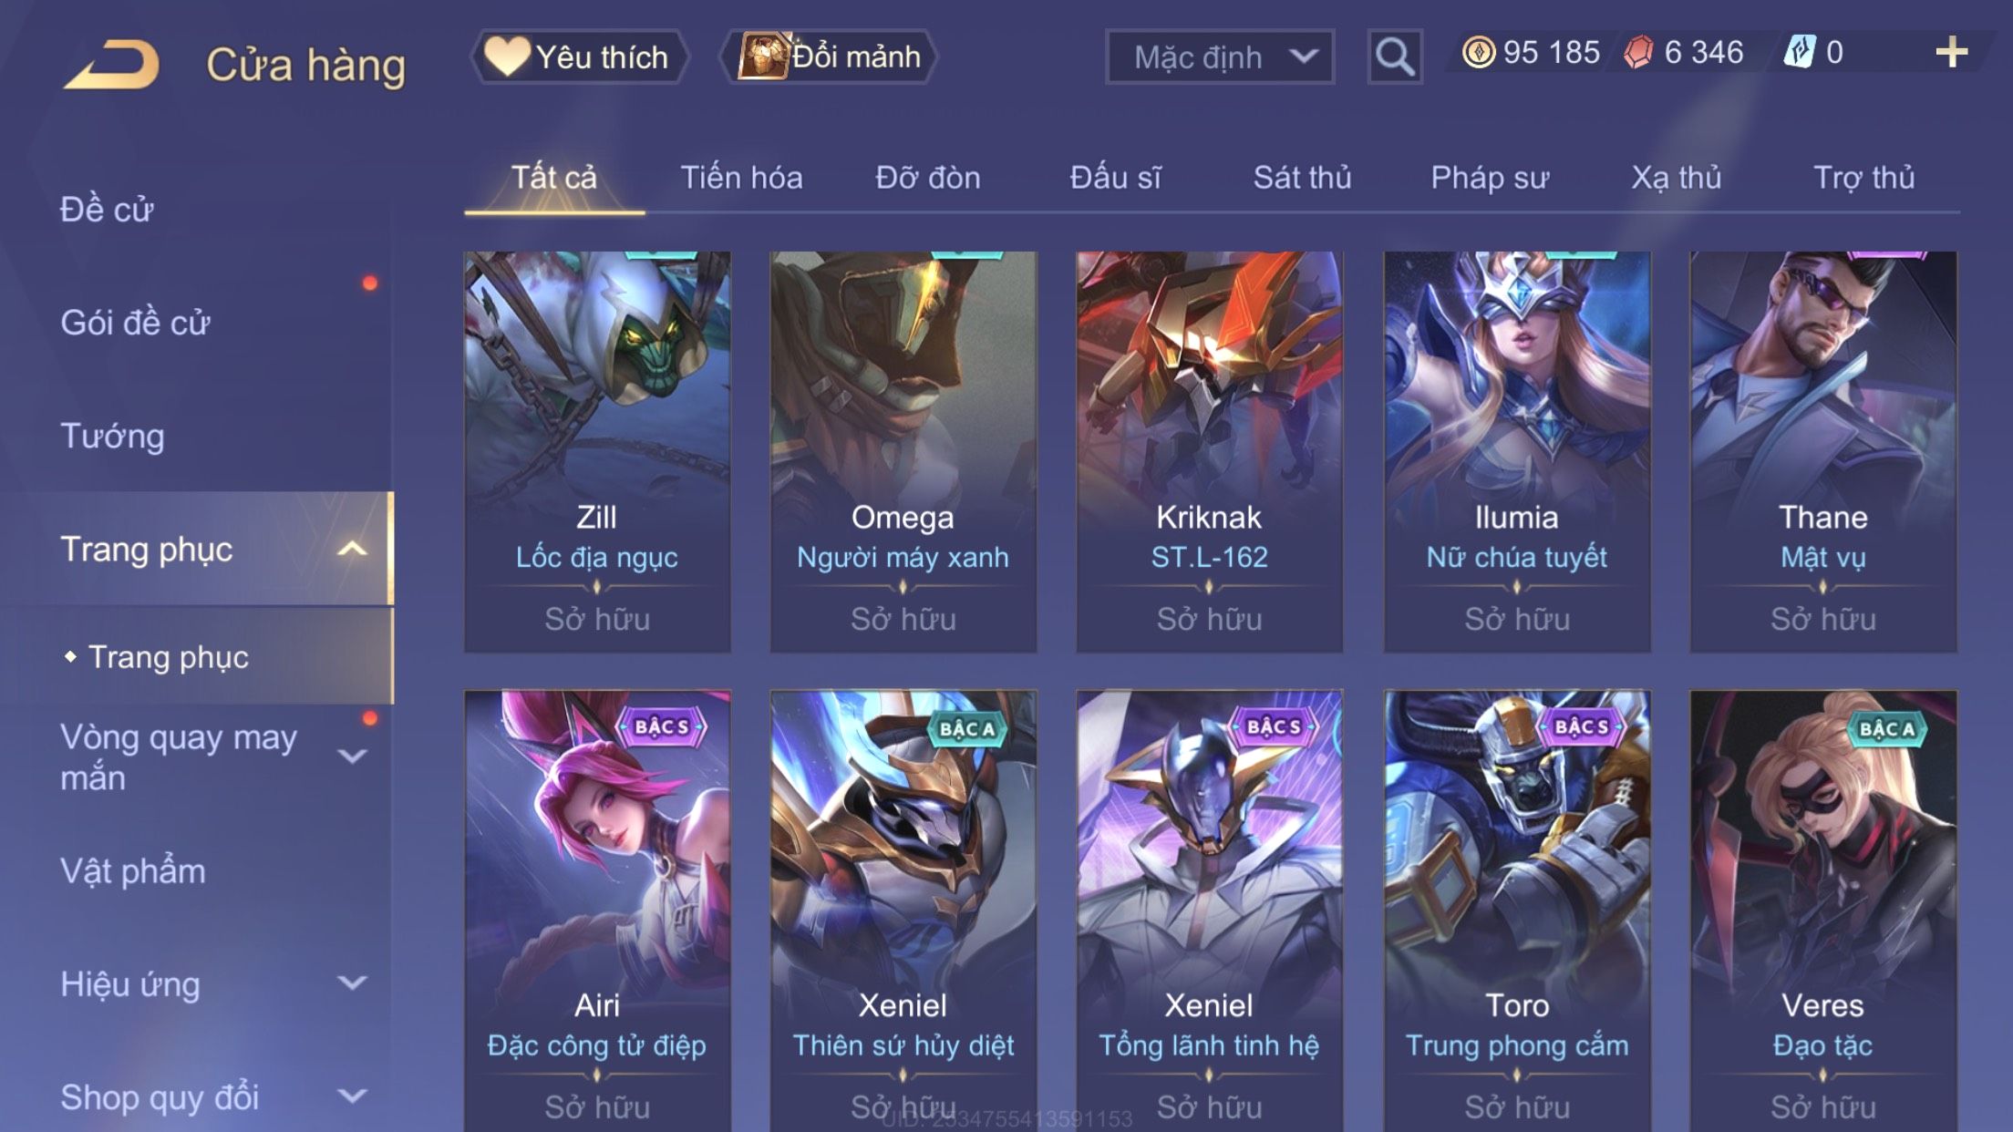2013x1132 pixels.
Task: Select the Tiến hóa tab
Action: pyautogui.click(x=741, y=178)
